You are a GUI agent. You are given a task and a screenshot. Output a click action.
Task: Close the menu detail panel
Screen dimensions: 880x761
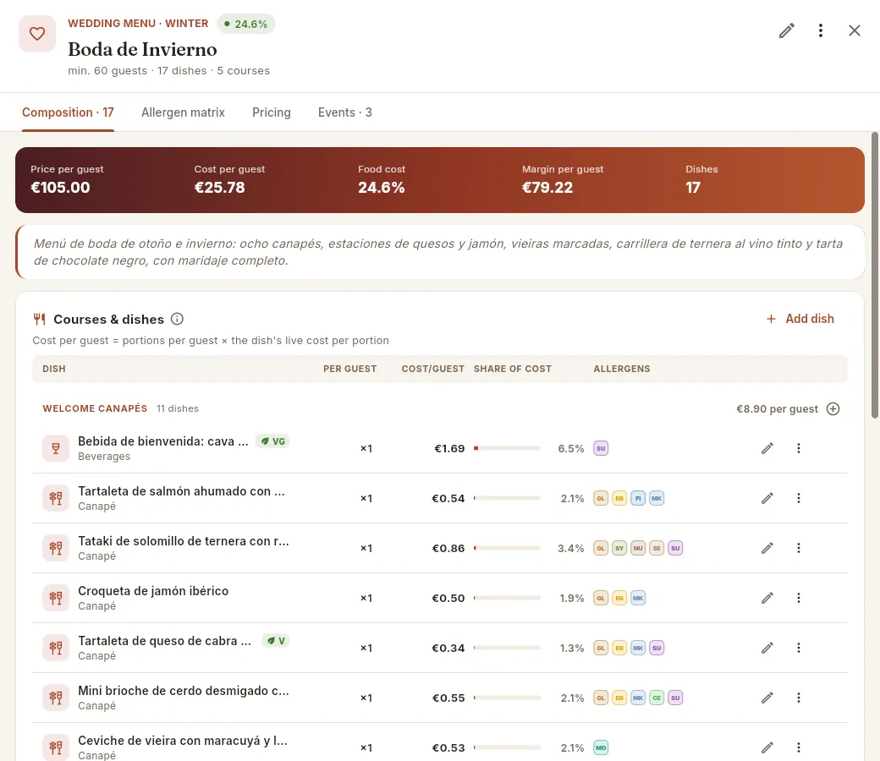point(854,30)
